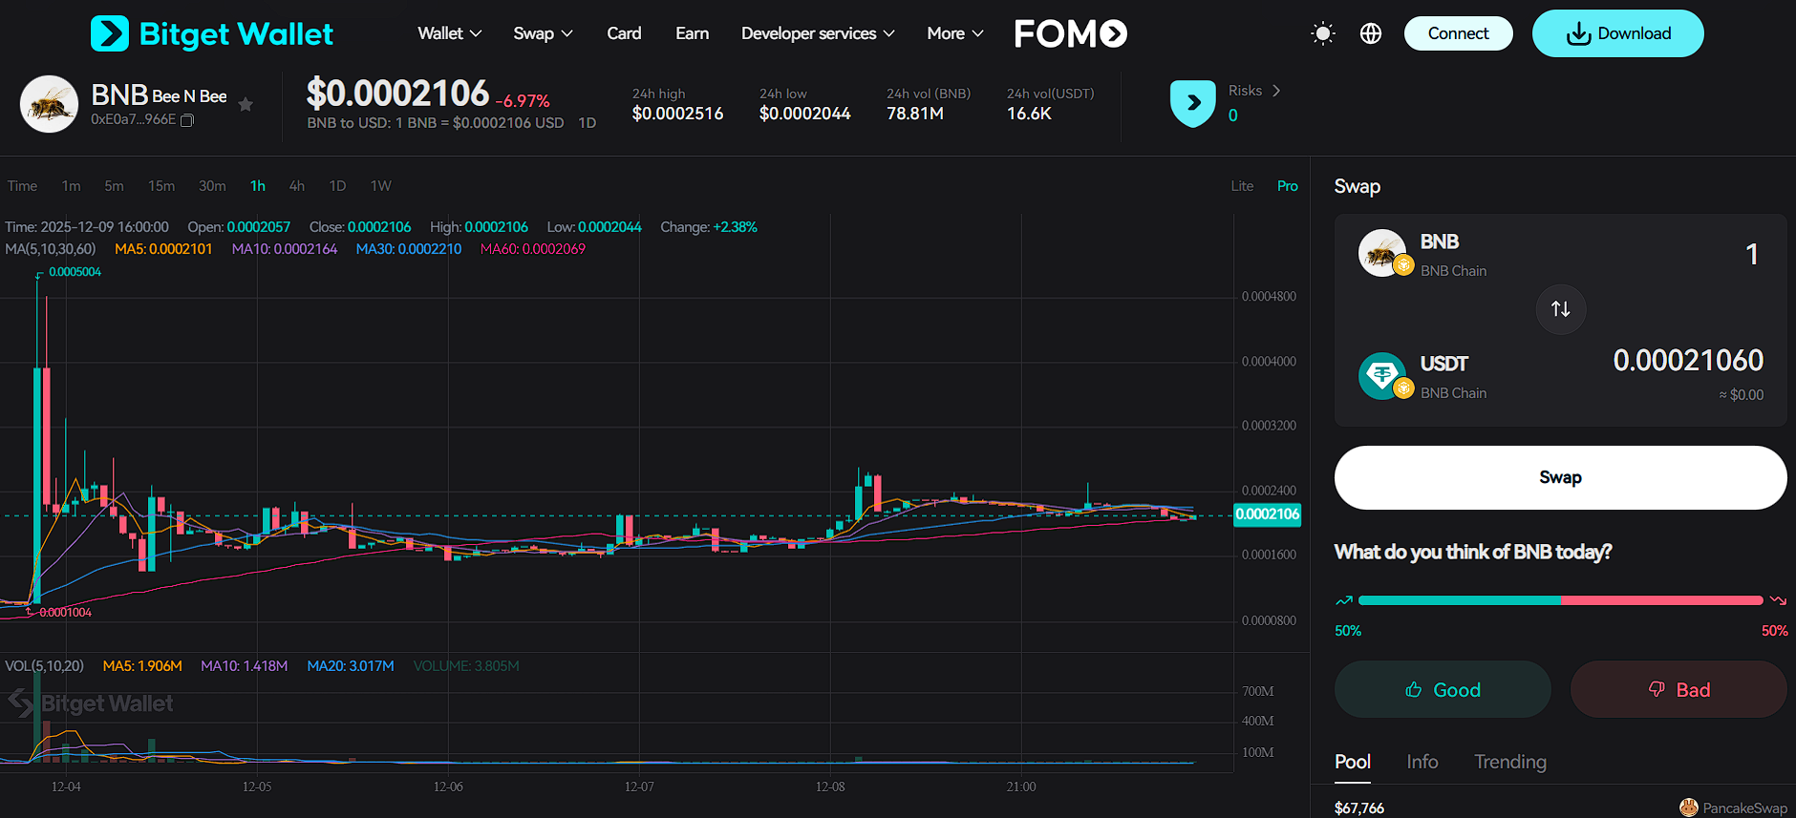
Task: Swap token direction arrows button
Action: tap(1561, 309)
